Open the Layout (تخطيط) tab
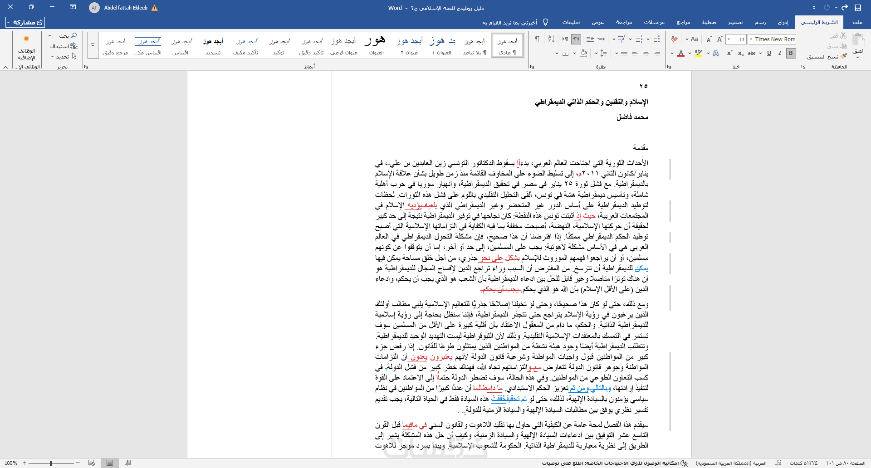The width and height of the screenshot is (871, 468). [709, 22]
